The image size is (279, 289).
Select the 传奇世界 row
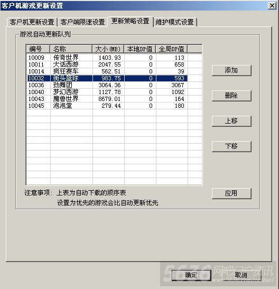(x=107, y=58)
